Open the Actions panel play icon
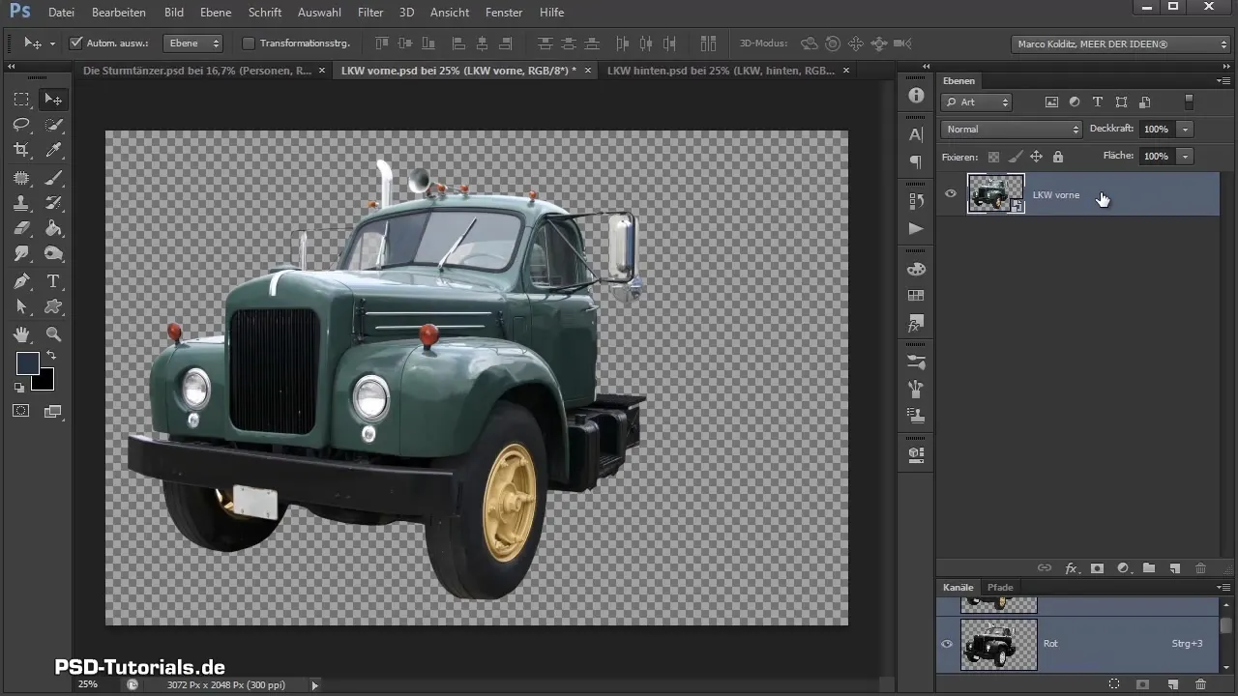The height and width of the screenshot is (696, 1238). tap(916, 228)
